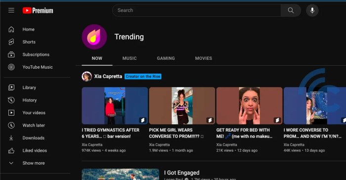
Task: Switch to the GAMING tab
Action: (166, 58)
